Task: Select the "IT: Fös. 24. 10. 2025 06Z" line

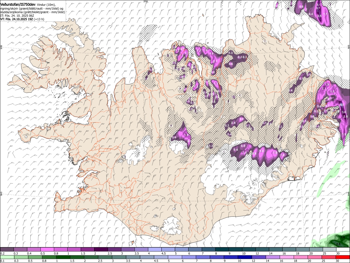Action: click(17, 16)
